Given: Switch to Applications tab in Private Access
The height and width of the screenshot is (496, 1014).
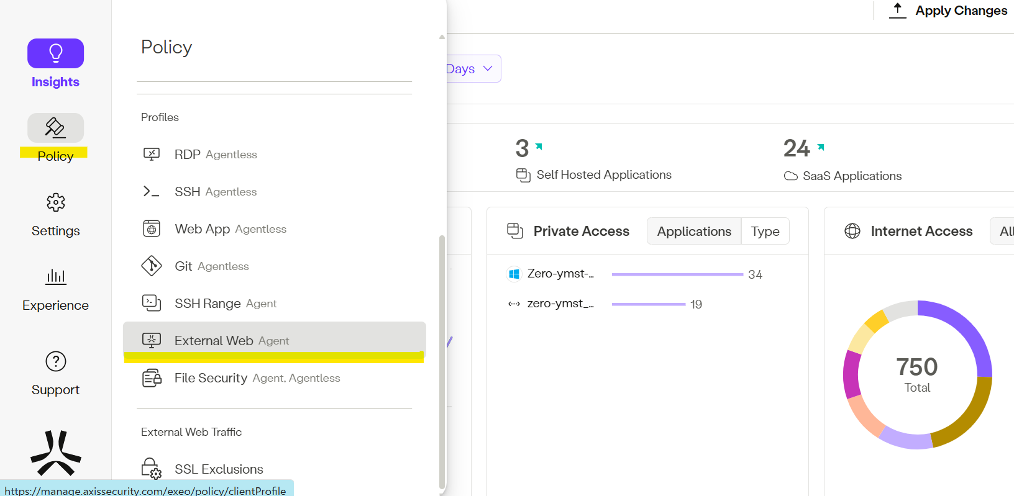Looking at the screenshot, I should point(693,232).
